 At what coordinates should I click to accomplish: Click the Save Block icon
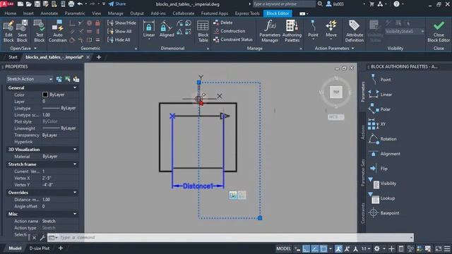22,31
